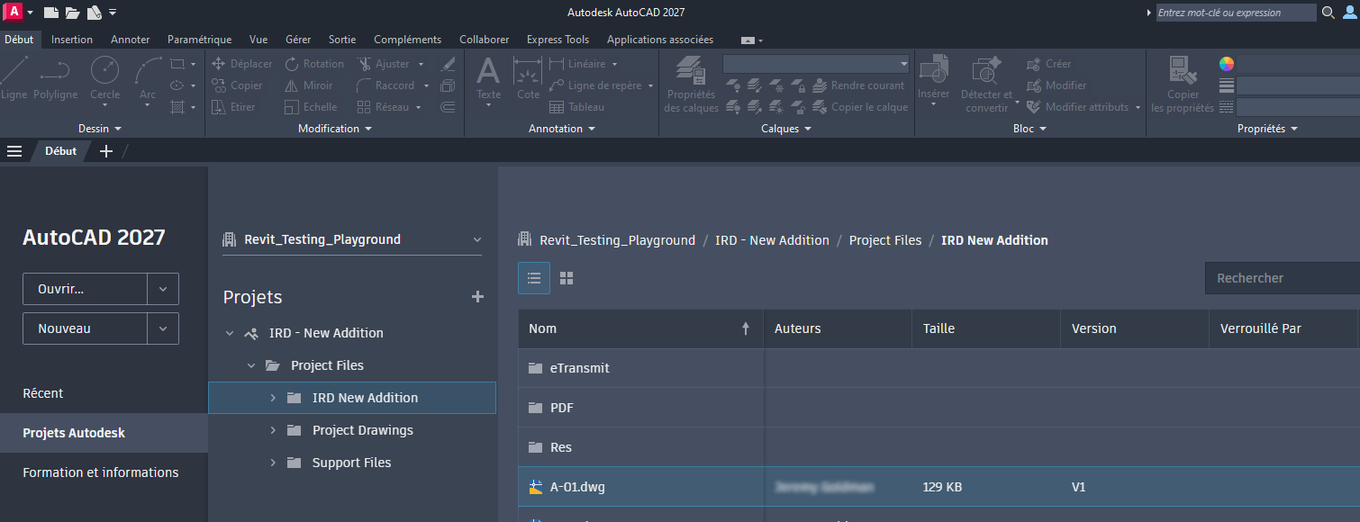Click the Echelle tool
Viewport: 1360px width, 522px height.
[311, 107]
